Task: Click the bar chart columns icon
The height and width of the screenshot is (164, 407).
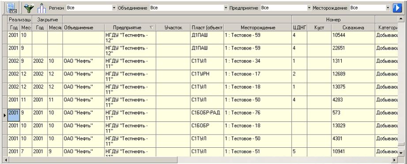Action: 41,8
